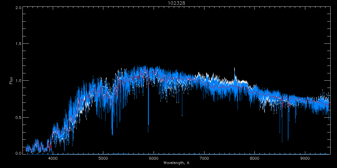337x168 pixels.
Task: Select the 5000 wavelength tick label
Action: click(x=103, y=158)
